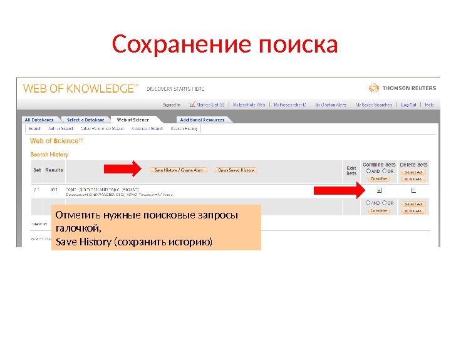Click Select All under Delete Sets header
Image resolution: width=451 pixels, height=338 pixels.
point(413,172)
